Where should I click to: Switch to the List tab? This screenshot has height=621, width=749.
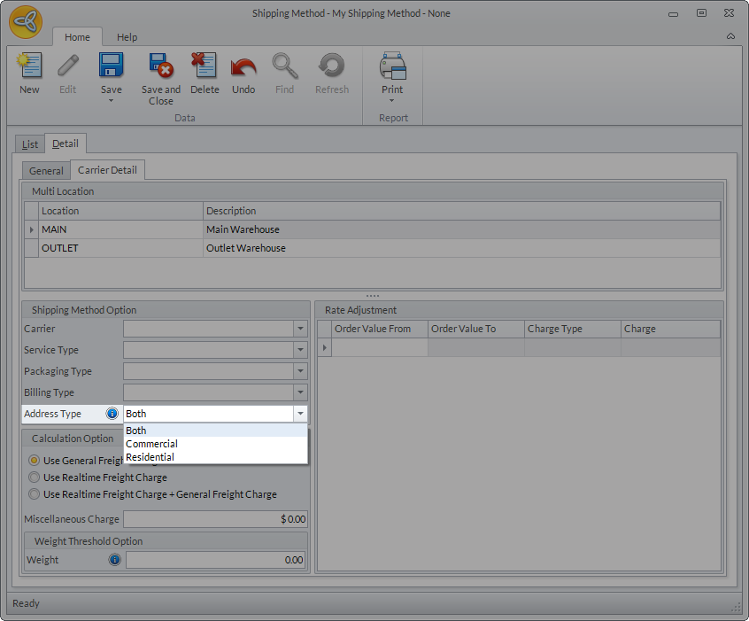(x=30, y=144)
